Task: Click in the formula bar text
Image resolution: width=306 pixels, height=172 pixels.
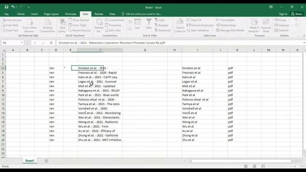Action: (112, 43)
